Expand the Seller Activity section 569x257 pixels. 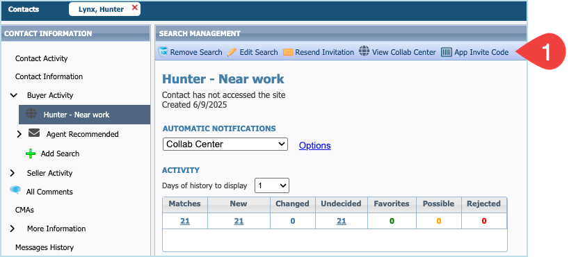(x=13, y=173)
